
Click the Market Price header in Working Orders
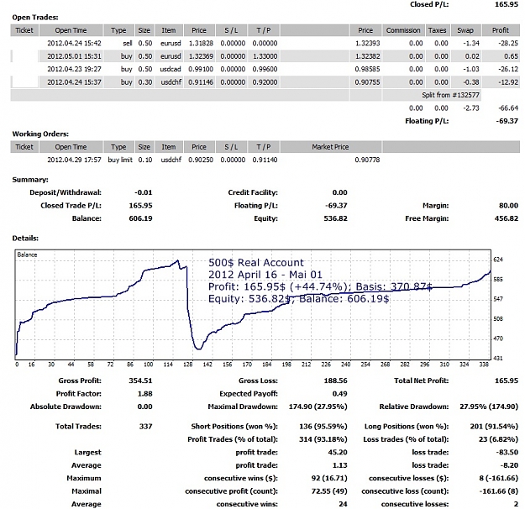(x=330, y=147)
